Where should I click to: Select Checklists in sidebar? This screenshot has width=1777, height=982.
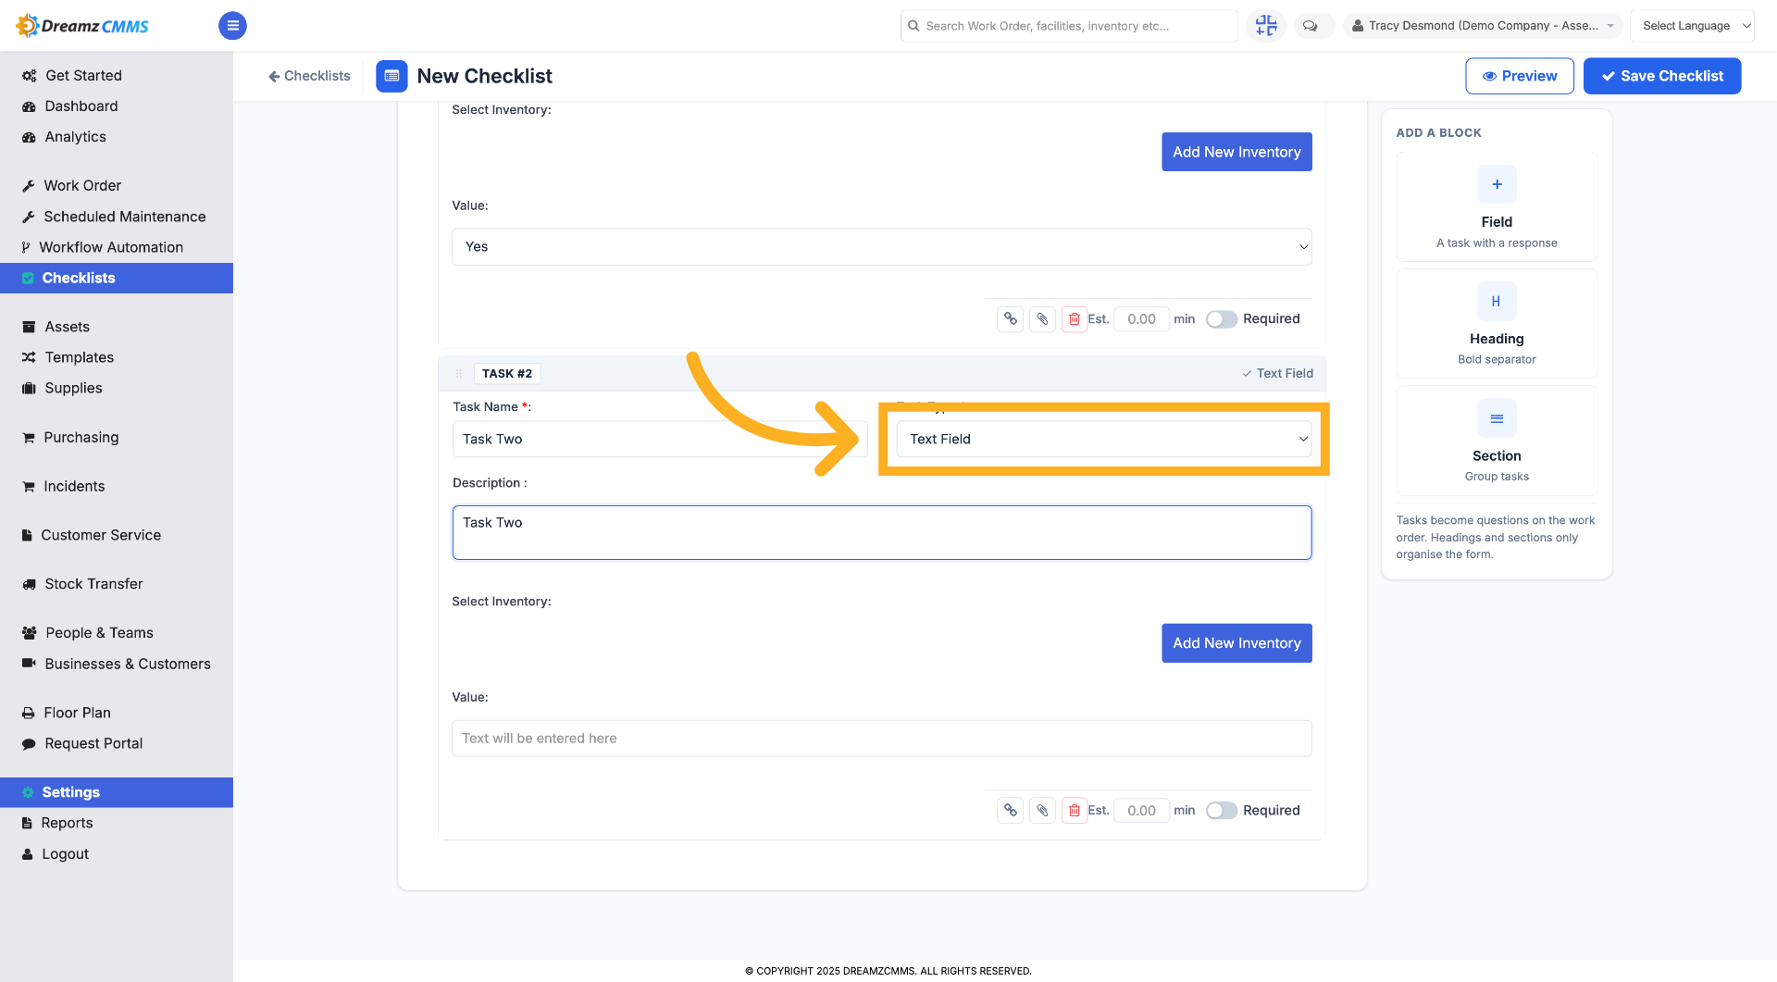click(x=117, y=279)
